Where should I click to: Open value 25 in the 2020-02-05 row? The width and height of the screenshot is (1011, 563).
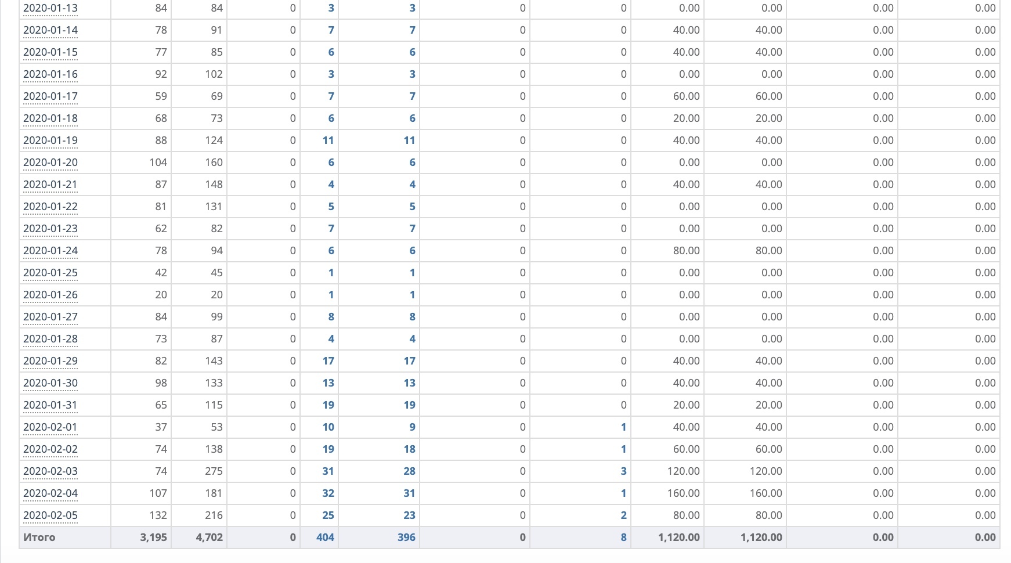pyautogui.click(x=328, y=515)
